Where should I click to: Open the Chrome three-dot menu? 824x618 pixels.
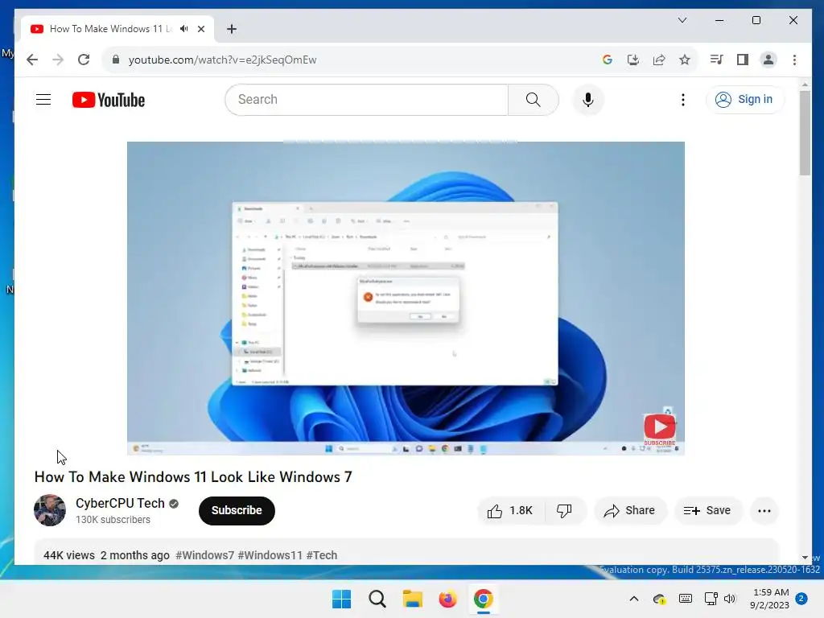click(794, 60)
